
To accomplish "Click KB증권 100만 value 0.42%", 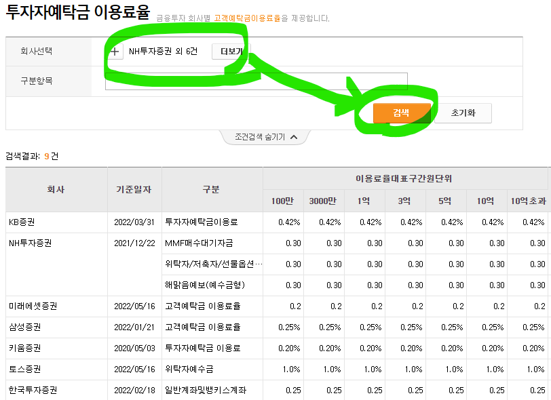I will coord(289,222).
